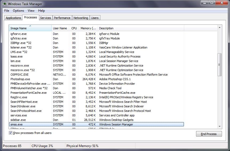
Task: Select listener.exe *32 process
Action: (x=96, y=47)
